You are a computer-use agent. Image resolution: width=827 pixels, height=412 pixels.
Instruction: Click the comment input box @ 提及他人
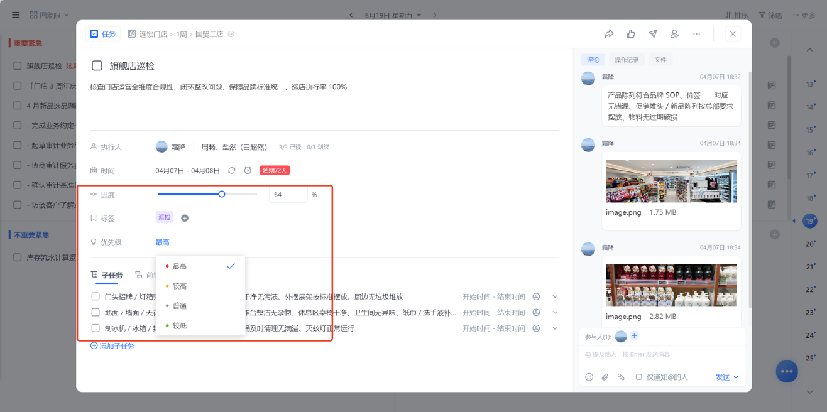tap(662, 354)
